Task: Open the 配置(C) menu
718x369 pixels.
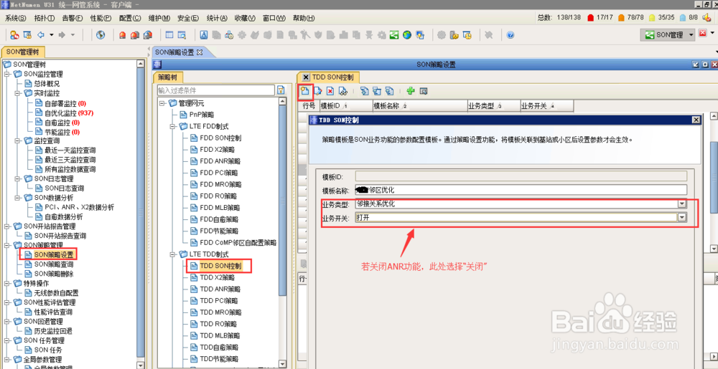Action: [x=130, y=18]
